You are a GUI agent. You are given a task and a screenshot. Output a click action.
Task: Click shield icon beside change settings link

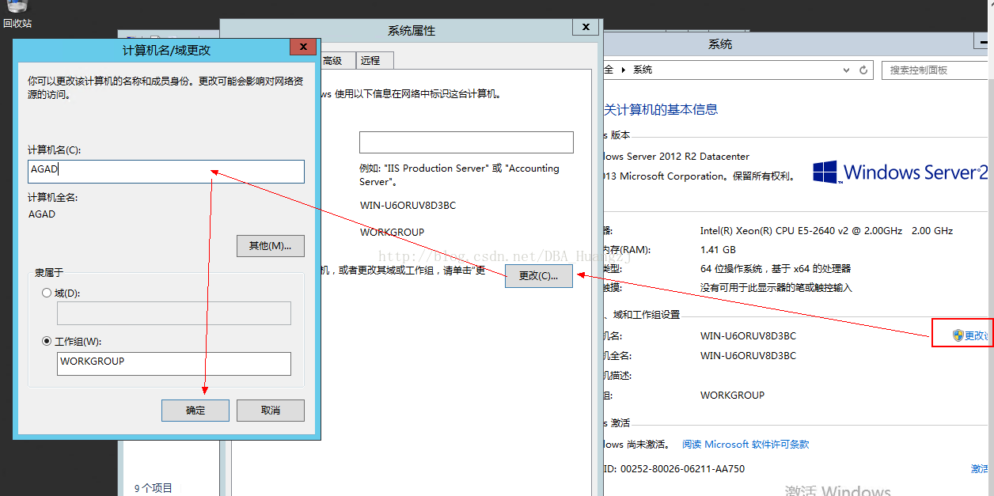(x=958, y=335)
